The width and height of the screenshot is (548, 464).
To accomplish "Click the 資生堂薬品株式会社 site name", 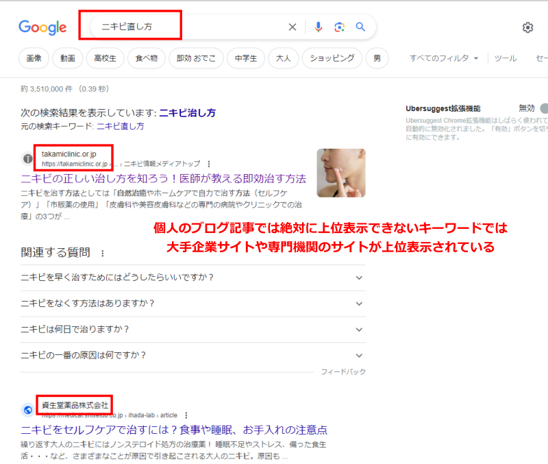I will pyautogui.click(x=75, y=405).
